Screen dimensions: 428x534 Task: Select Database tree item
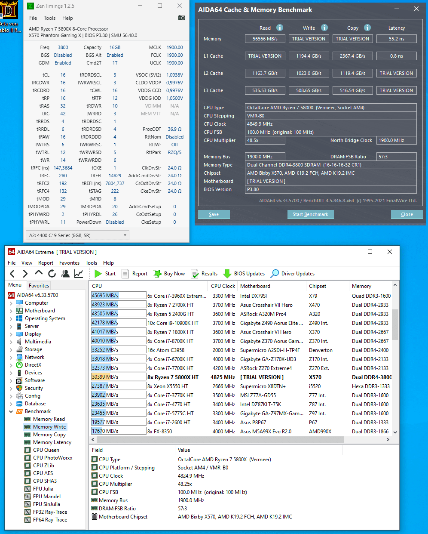[x=35, y=404]
